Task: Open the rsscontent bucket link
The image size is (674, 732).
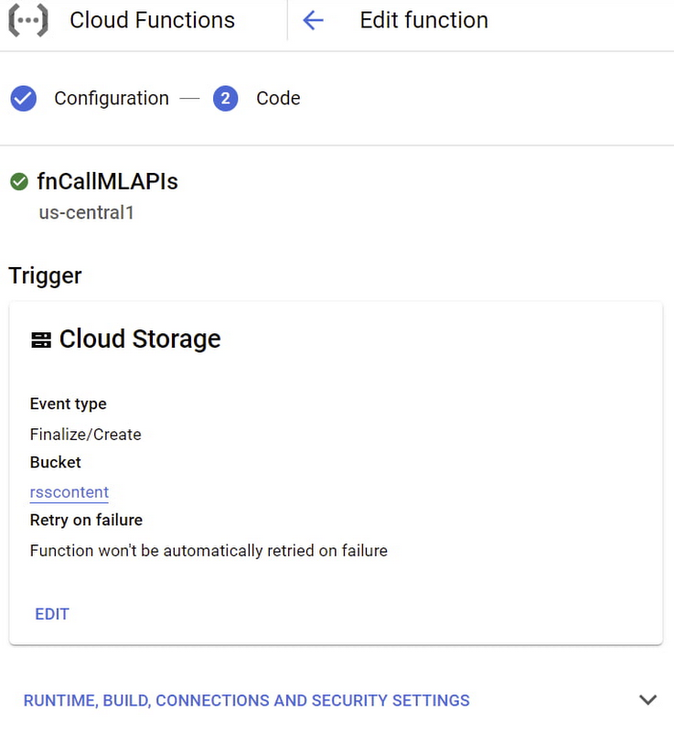Action: (x=69, y=492)
